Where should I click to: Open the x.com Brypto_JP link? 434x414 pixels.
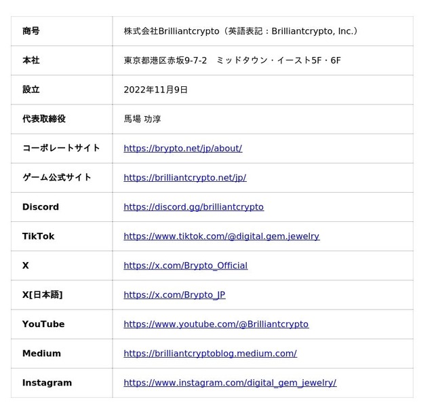click(x=174, y=295)
